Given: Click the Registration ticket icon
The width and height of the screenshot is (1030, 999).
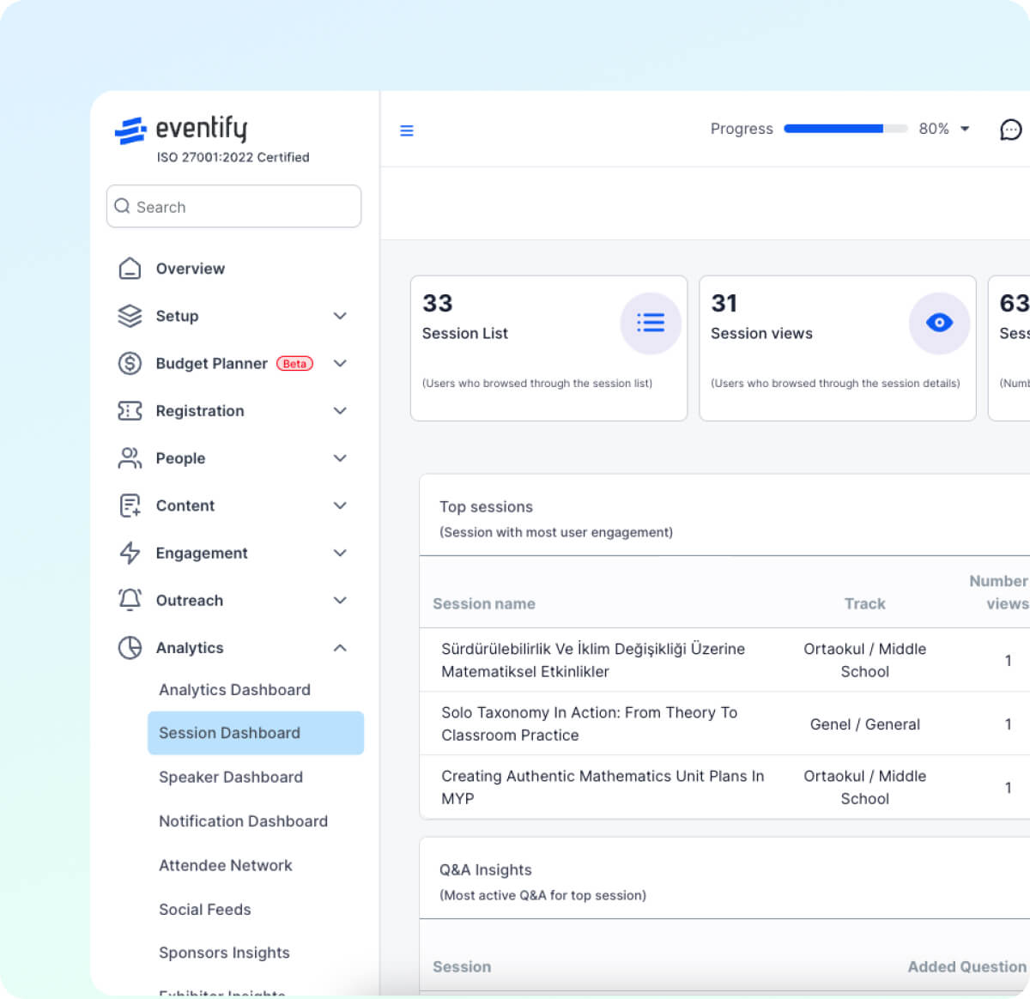Looking at the screenshot, I should click(130, 411).
